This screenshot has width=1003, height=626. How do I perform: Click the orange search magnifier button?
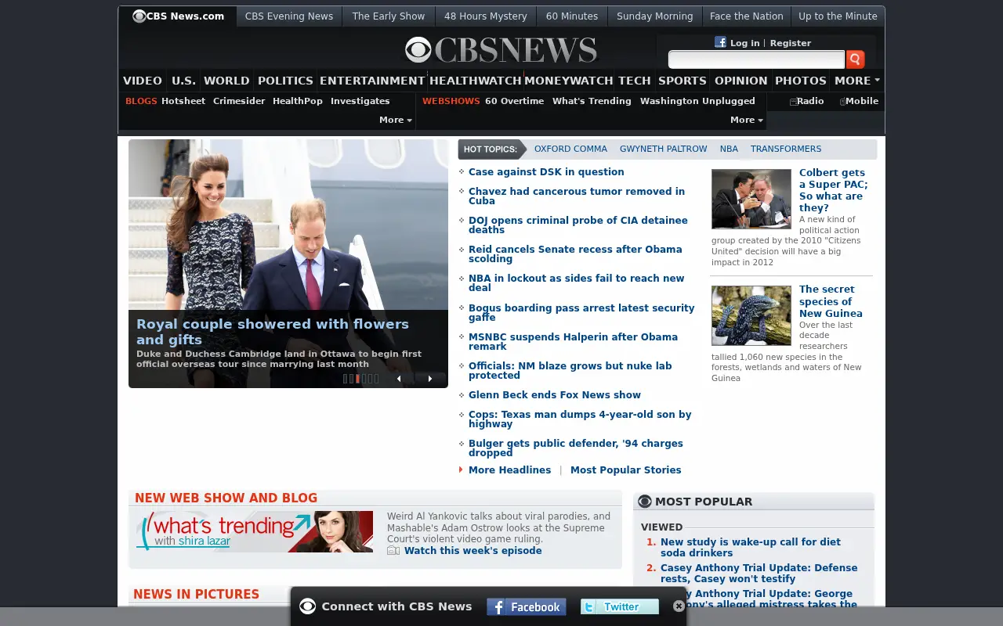coord(855,59)
